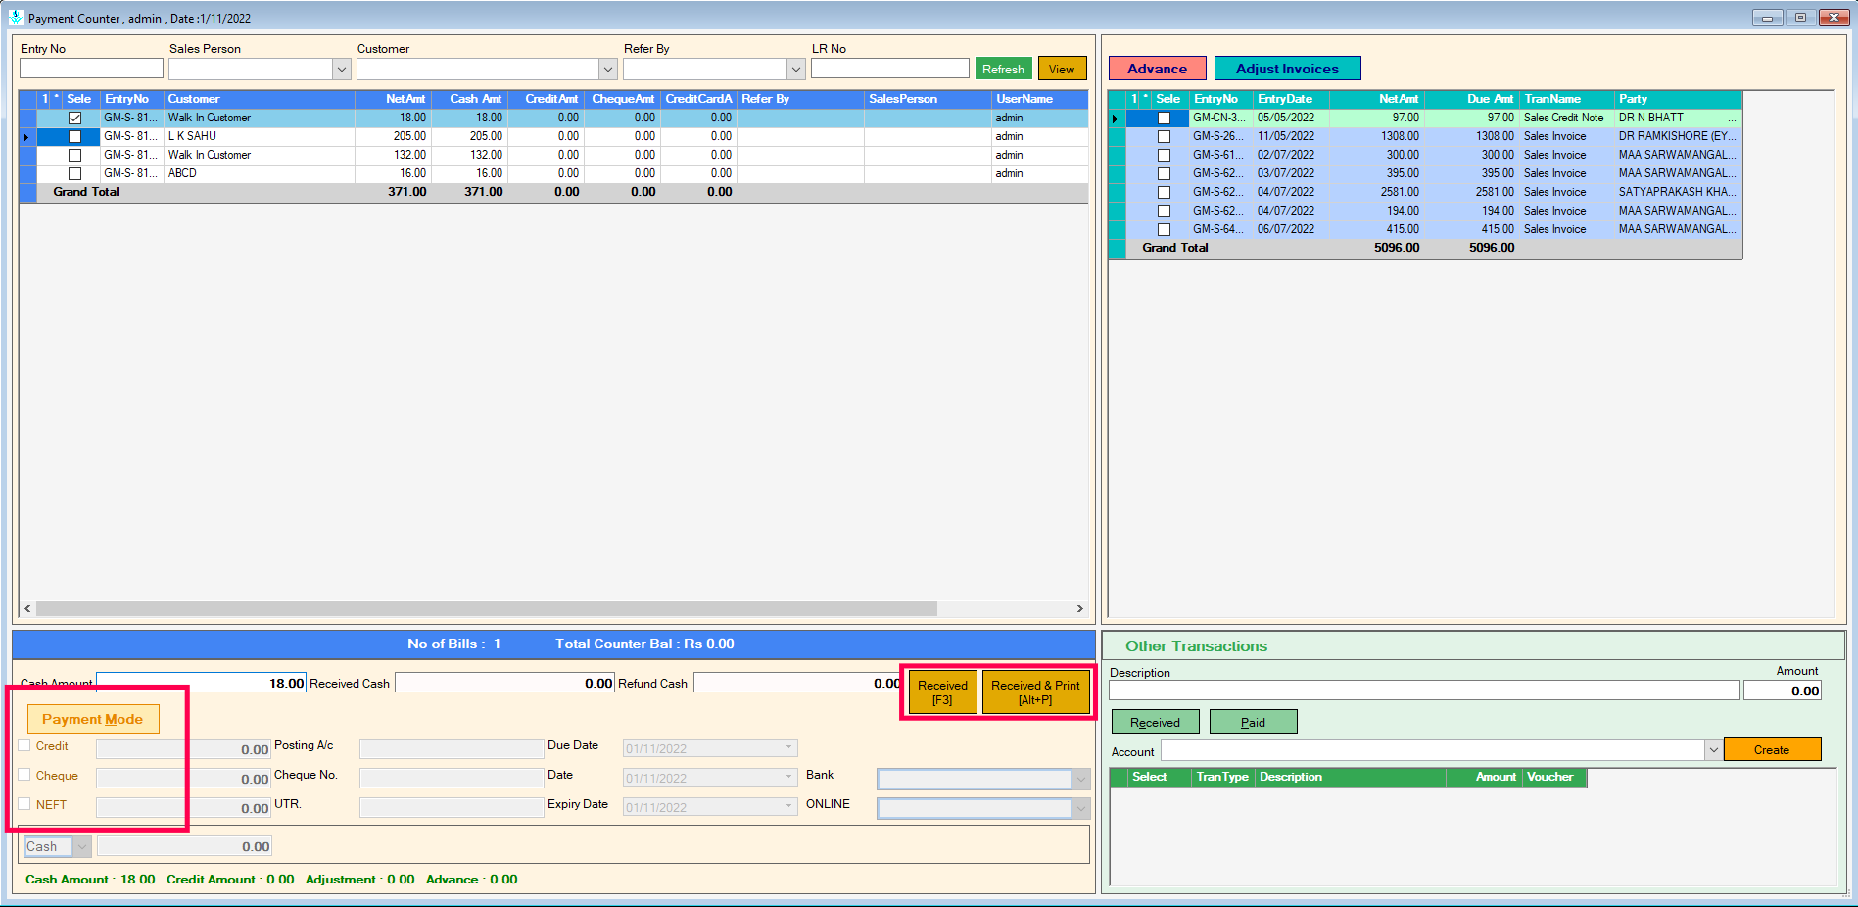
Task: Click the Cash Amount field showing 18.00
Action: click(x=201, y=683)
